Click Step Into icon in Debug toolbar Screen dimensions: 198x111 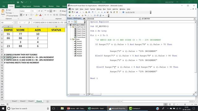click(85, 15)
